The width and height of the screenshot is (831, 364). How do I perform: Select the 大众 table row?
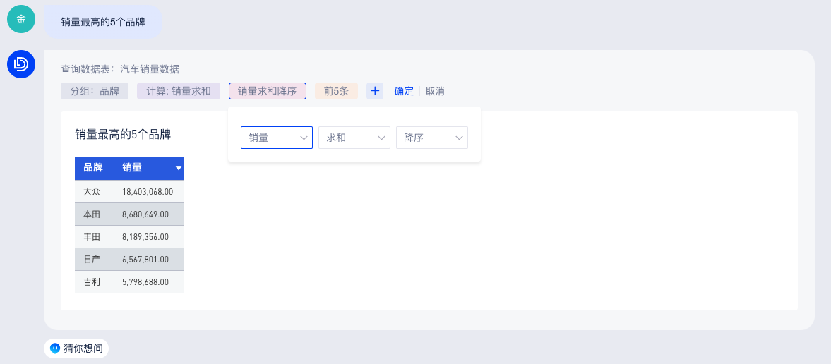(x=129, y=191)
